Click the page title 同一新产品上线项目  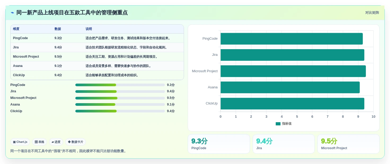tap(72, 13)
